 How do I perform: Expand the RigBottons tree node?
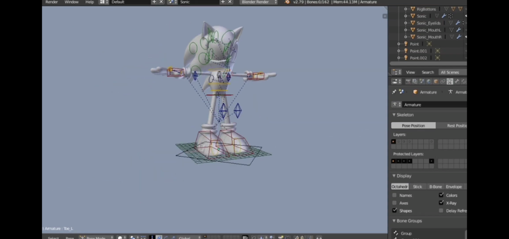(406, 9)
